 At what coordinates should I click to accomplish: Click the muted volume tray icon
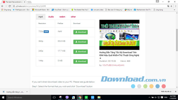156,97
